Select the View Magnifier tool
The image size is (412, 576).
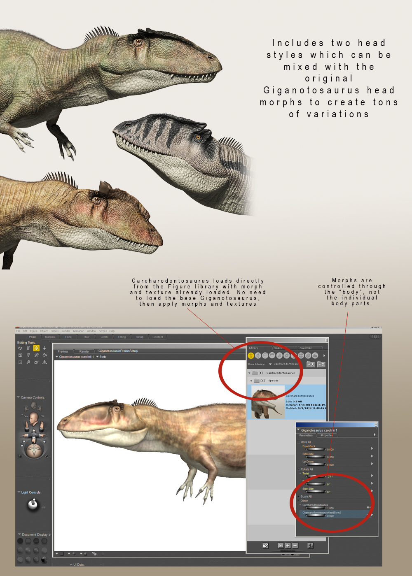[28, 362]
